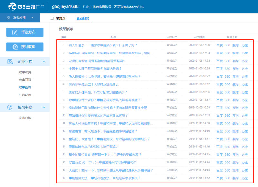
Task: Click the grid icon beside 选择应用
Action: click(8, 18)
